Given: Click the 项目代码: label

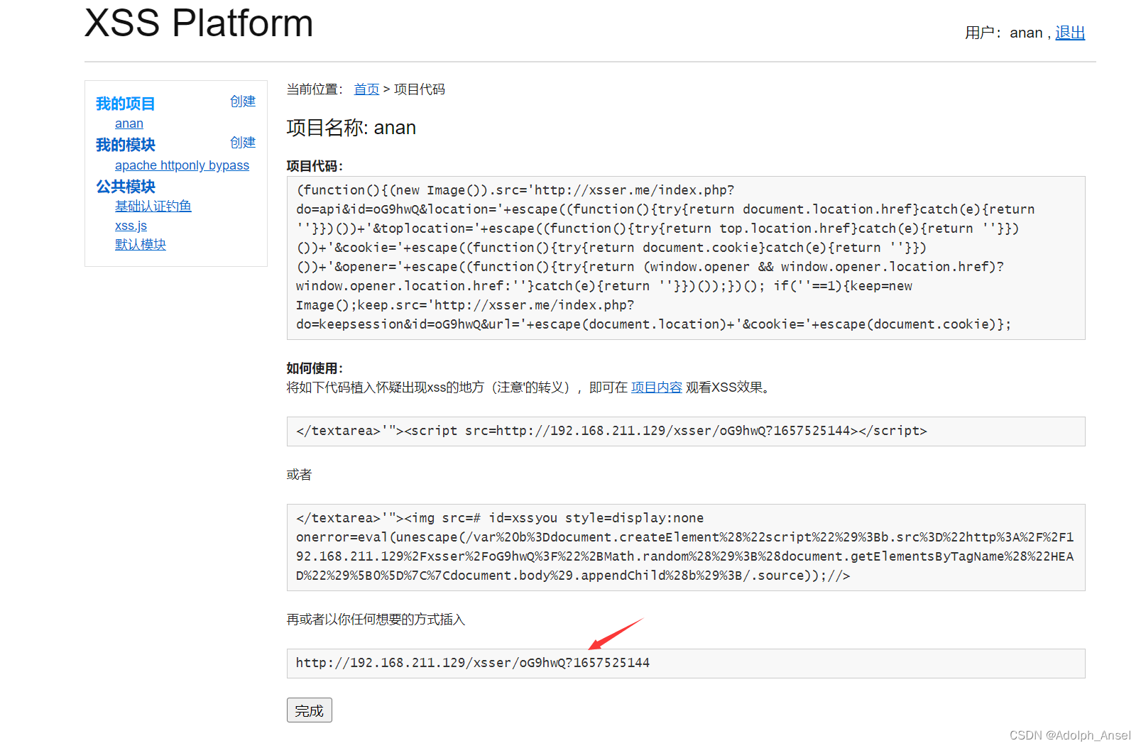Looking at the screenshot, I should click(x=315, y=166).
